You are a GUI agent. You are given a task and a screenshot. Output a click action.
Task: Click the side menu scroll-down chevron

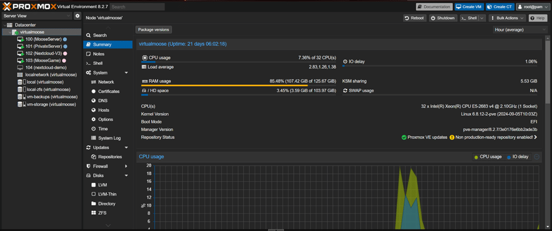108,225
